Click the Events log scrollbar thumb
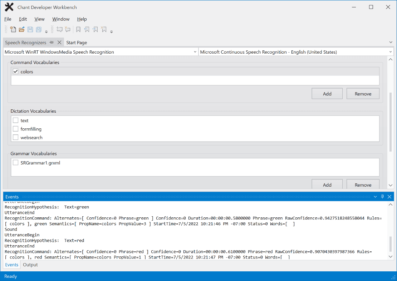The height and width of the screenshot is (281, 397). (391, 244)
